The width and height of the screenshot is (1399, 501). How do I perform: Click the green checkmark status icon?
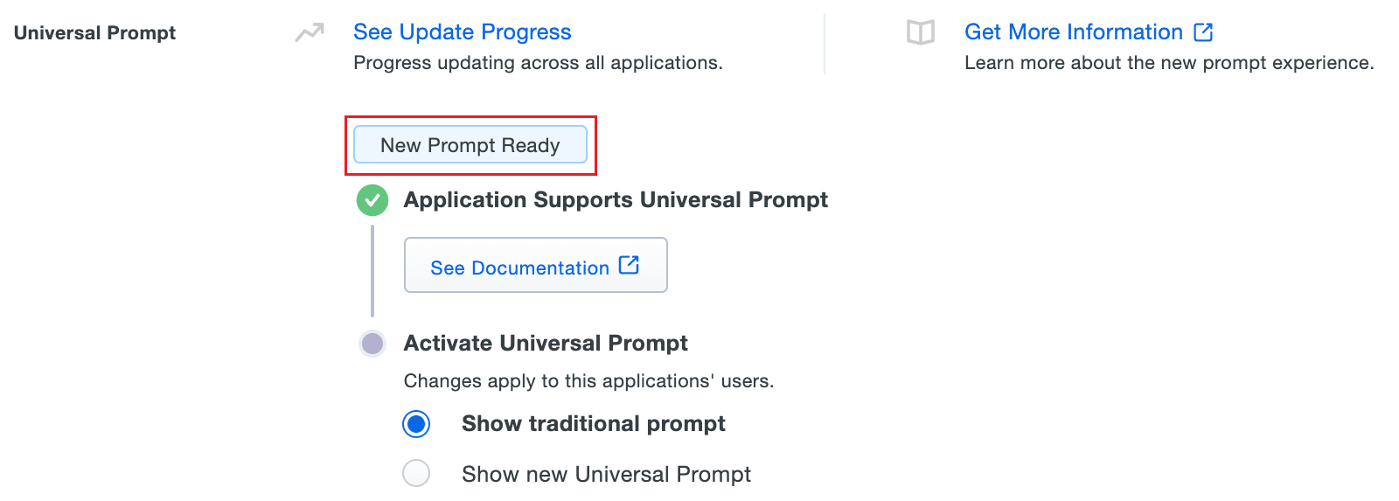click(x=372, y=200)
